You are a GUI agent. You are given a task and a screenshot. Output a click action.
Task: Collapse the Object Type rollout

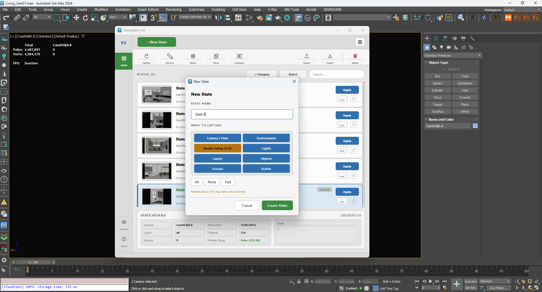coord(438,63)
